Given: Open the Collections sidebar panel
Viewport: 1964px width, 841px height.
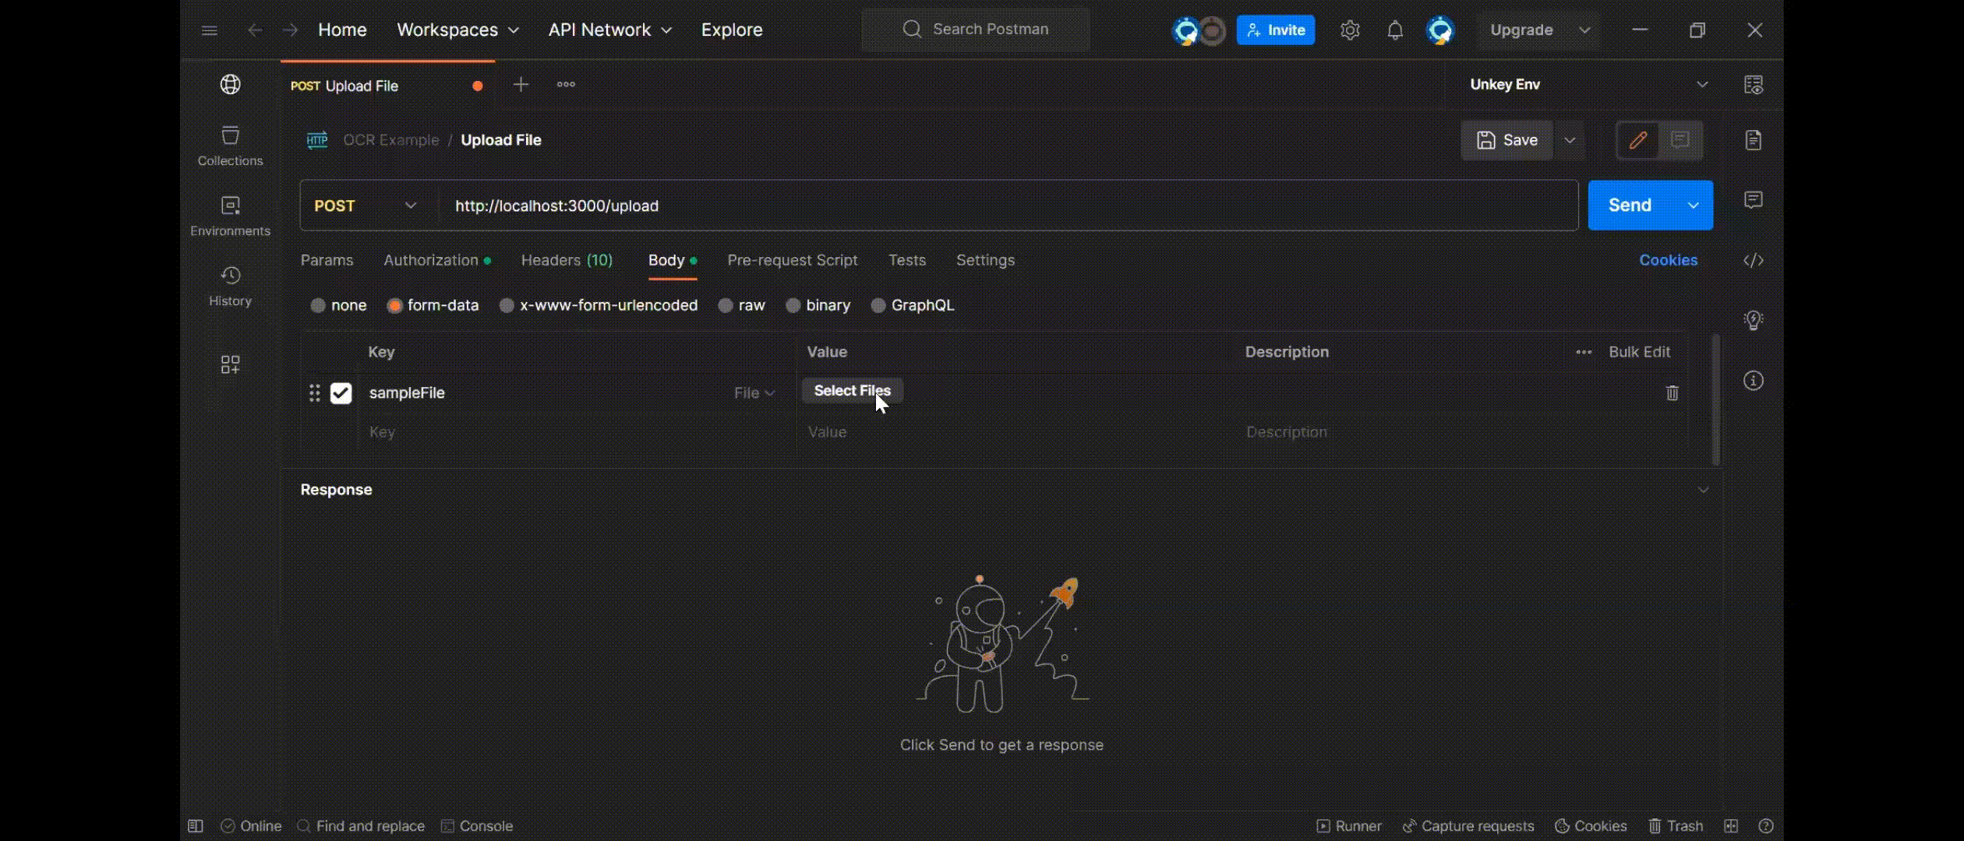Looking at the screenshot, I should tap(230, 146).
